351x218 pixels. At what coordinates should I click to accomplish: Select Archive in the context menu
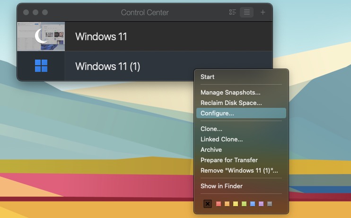[x=241, y=149]
